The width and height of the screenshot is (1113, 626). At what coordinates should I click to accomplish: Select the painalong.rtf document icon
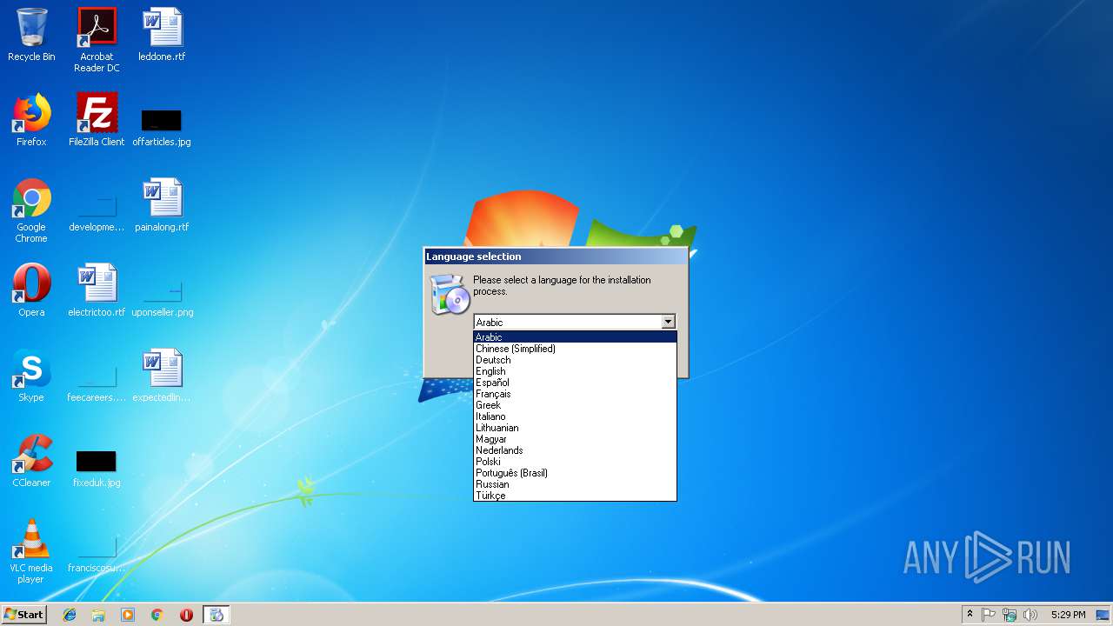(x=162, y=205)
